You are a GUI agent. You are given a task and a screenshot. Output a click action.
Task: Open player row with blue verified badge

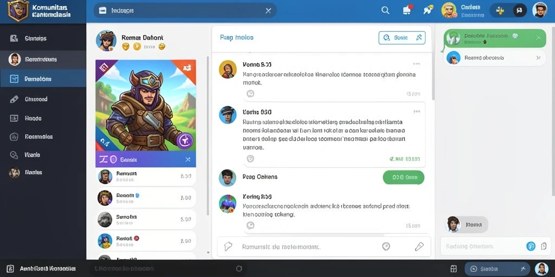pyautogui.click(x=145, y=198)
